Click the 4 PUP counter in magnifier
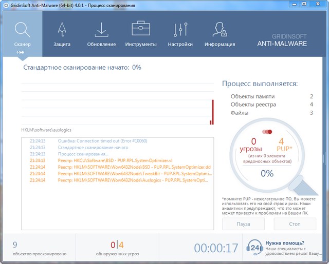This screenshot has width=329, height=264. pyautogui.click(x=281, y=144)
